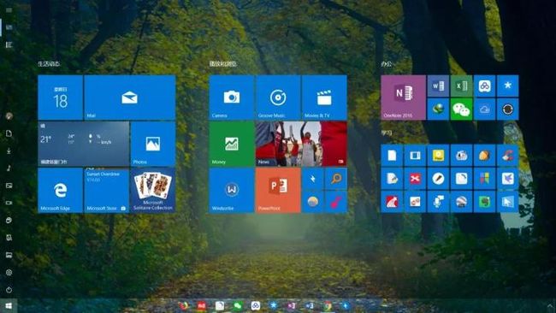Launch the Word small tile
This screenshot has height=313, width=556.
[438, 86]
